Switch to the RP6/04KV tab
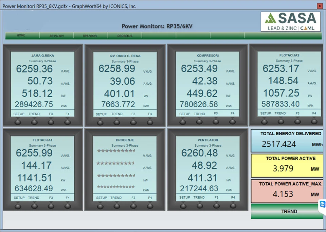 coord(91,36)
